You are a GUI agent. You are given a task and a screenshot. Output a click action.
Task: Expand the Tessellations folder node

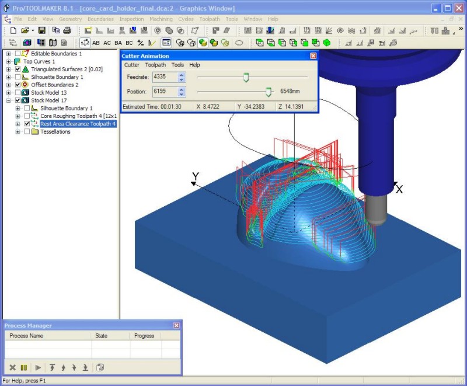pyautogui.click(x=18, y=131)
